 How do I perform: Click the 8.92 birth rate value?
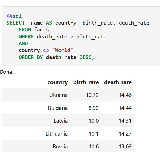click(x=93, y=108)
